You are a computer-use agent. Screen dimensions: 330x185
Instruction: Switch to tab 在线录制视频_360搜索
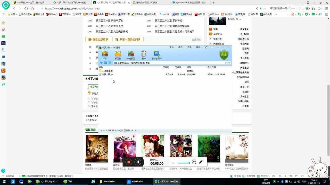point(150,3)
